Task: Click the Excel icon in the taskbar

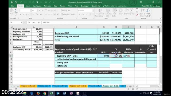Action: click(51, 93)
